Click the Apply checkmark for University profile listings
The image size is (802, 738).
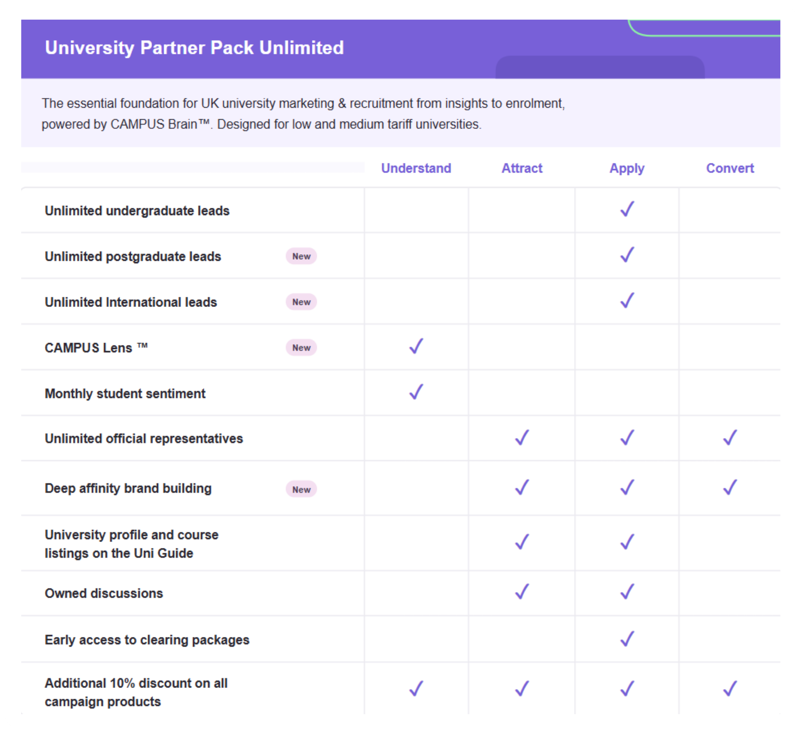click(627, 542)
